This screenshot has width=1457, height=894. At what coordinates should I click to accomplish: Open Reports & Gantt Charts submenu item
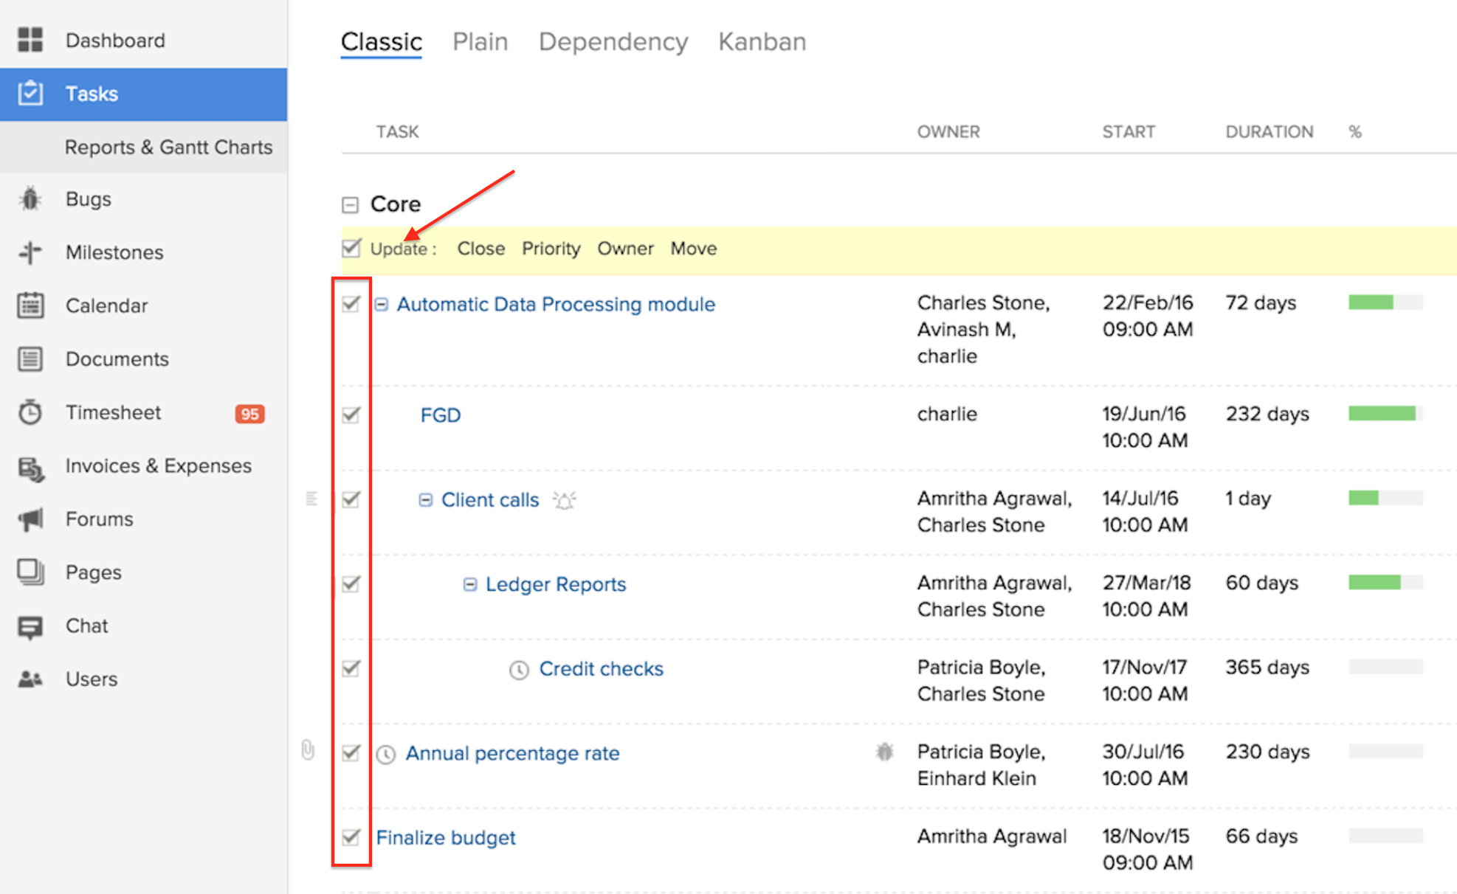point(168,147)
